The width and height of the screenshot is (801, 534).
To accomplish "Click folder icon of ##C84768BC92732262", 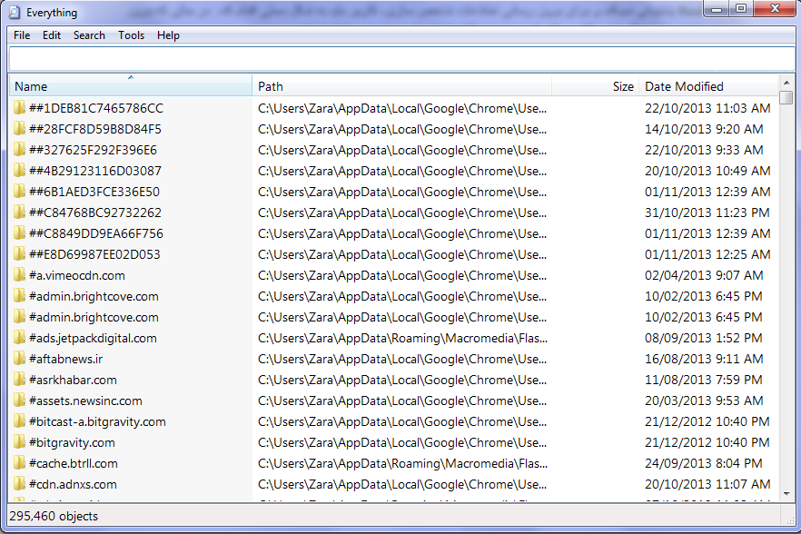I will pos(19,213).
